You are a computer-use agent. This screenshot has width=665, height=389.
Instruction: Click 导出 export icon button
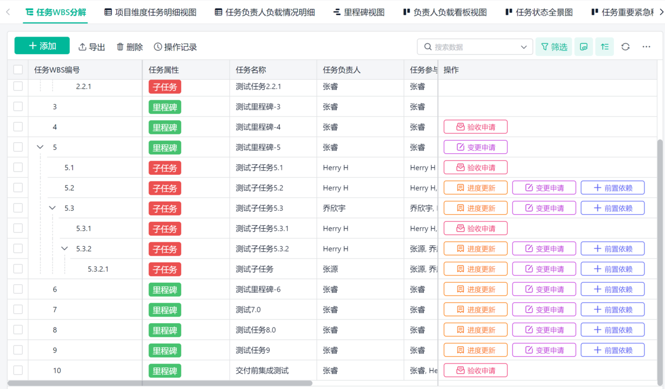click(92, 47)
